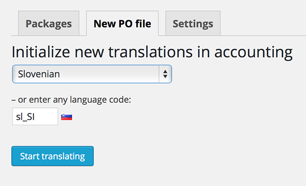Switch to the Packages tab
Screen dimensions: 306x186
click(48, 23)
